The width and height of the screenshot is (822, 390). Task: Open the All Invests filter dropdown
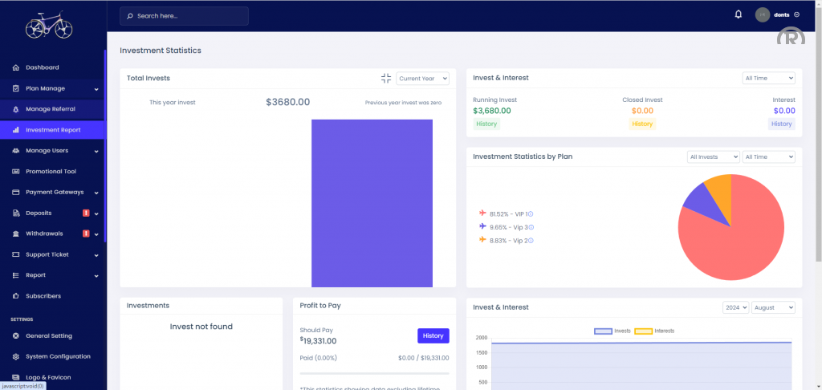click(x=714, y=156)
